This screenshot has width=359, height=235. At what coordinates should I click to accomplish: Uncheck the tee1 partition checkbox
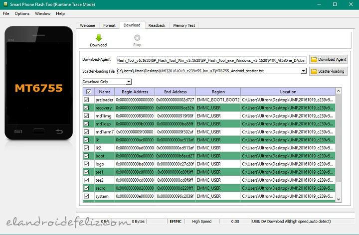point(86,172)
